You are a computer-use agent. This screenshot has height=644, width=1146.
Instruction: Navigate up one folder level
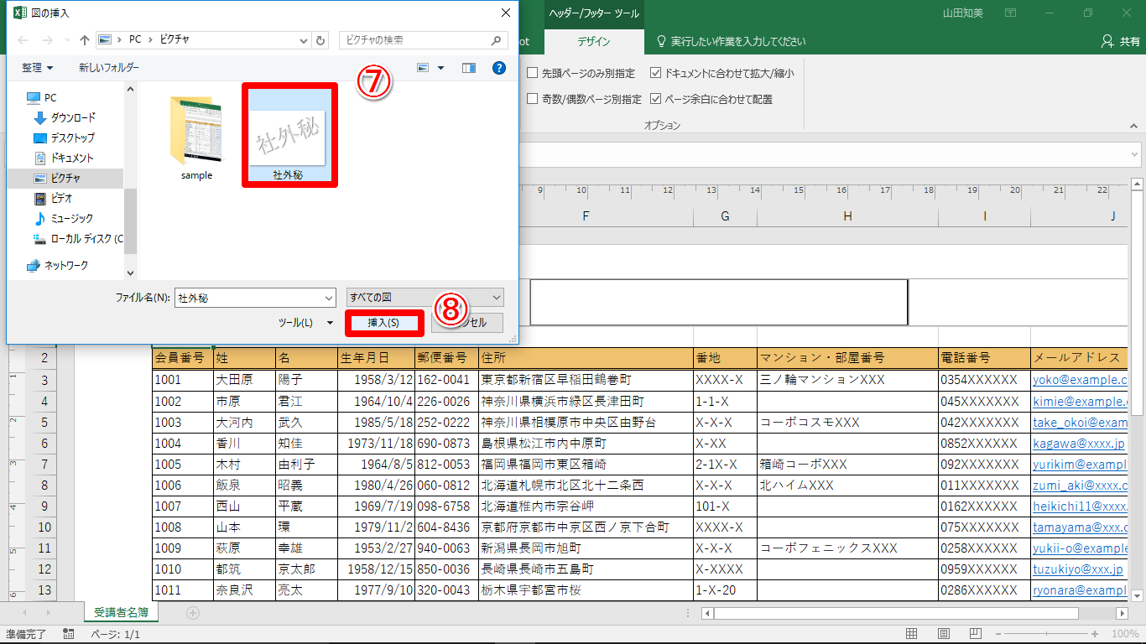point(85,40)
